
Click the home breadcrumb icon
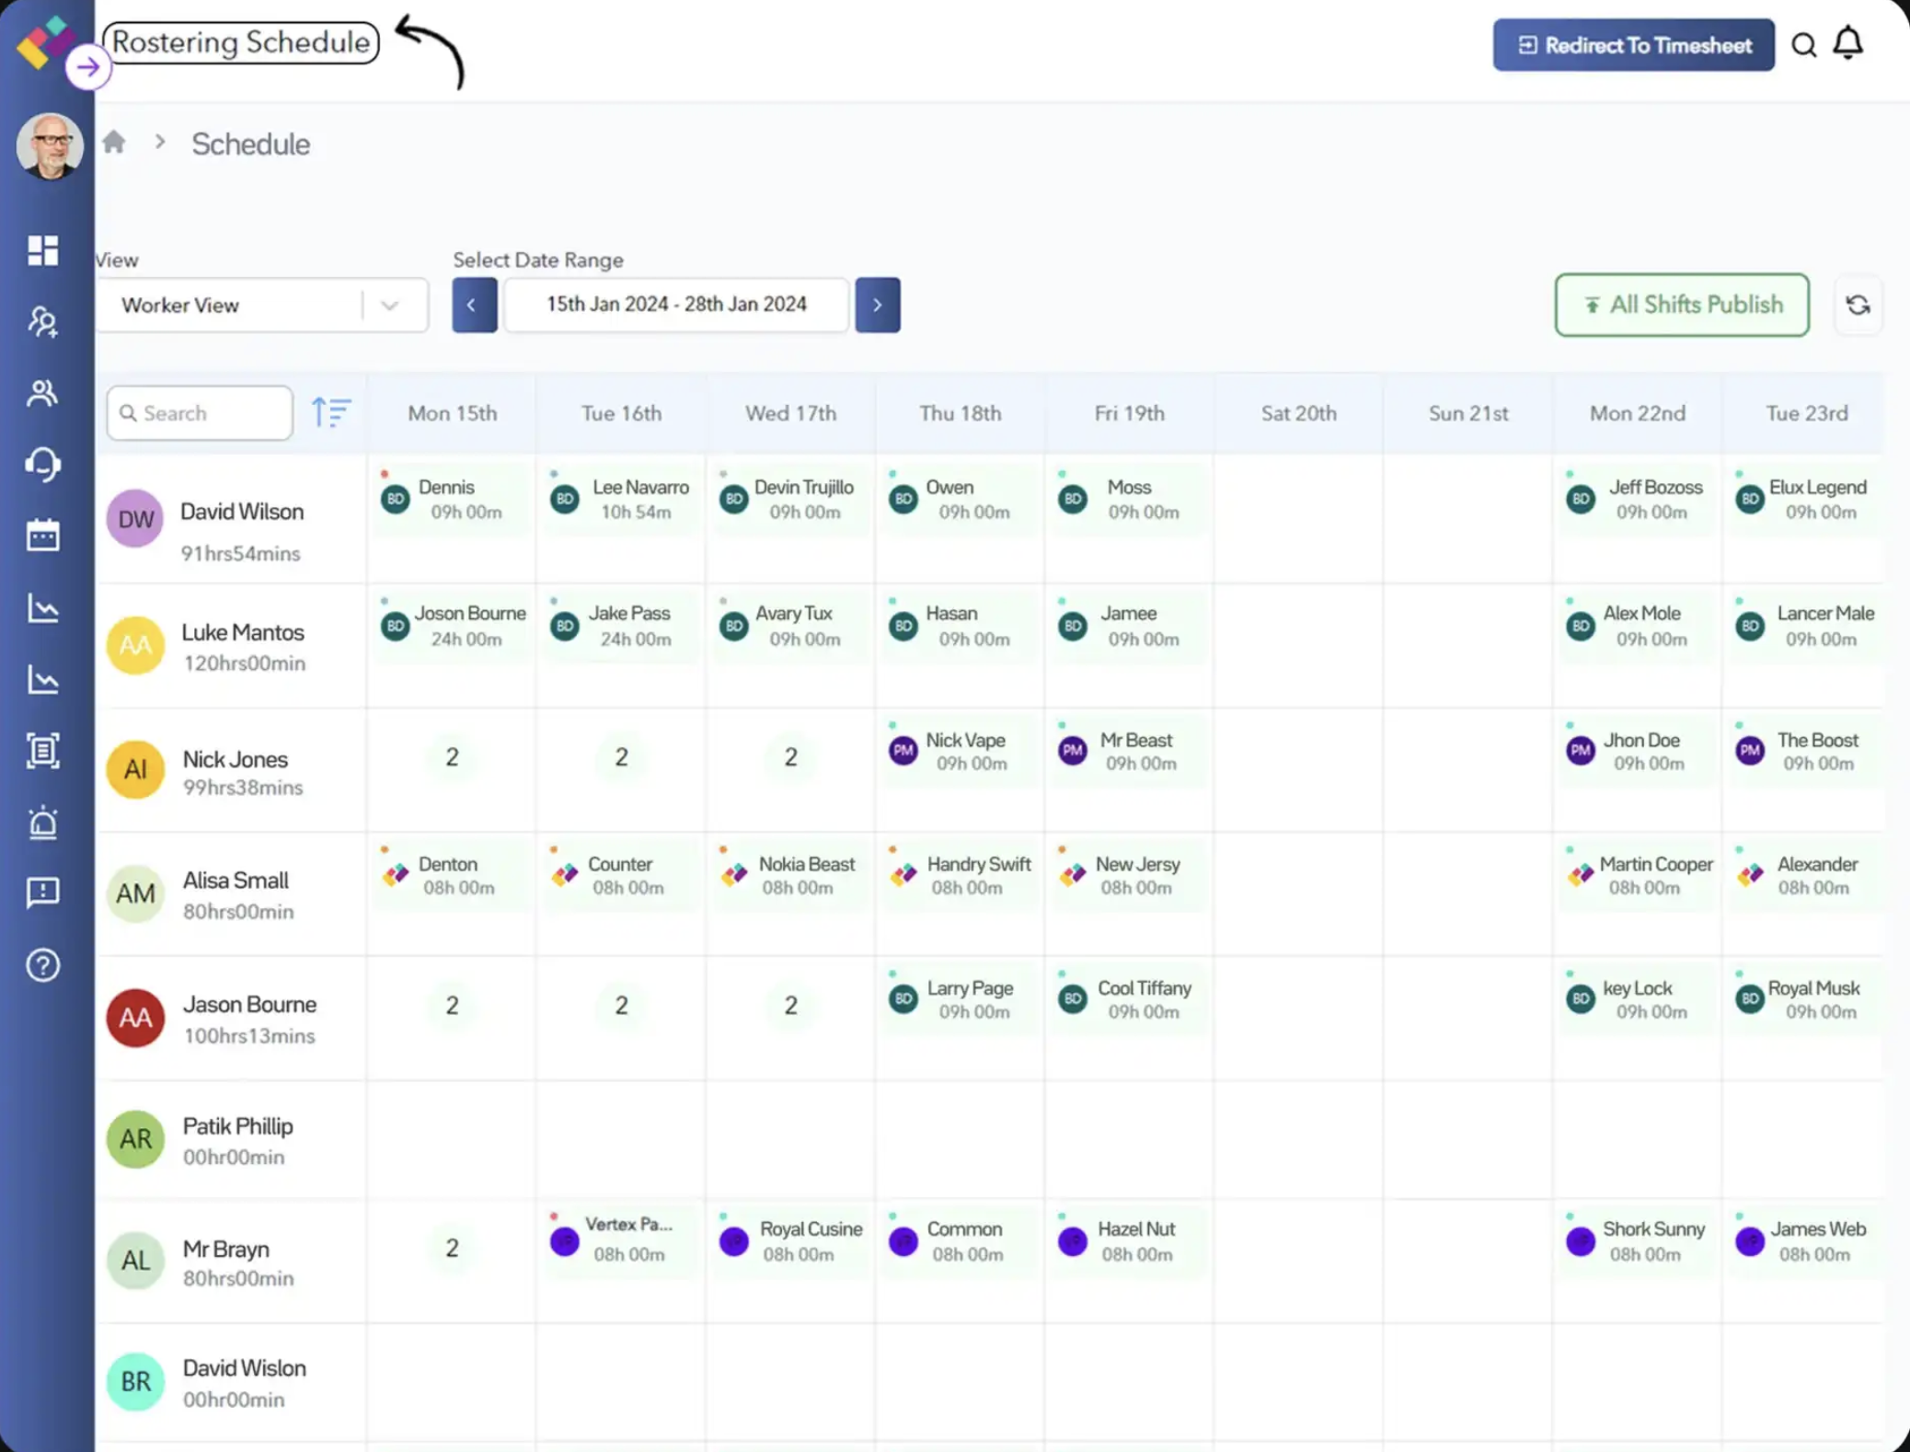(114, 143)
